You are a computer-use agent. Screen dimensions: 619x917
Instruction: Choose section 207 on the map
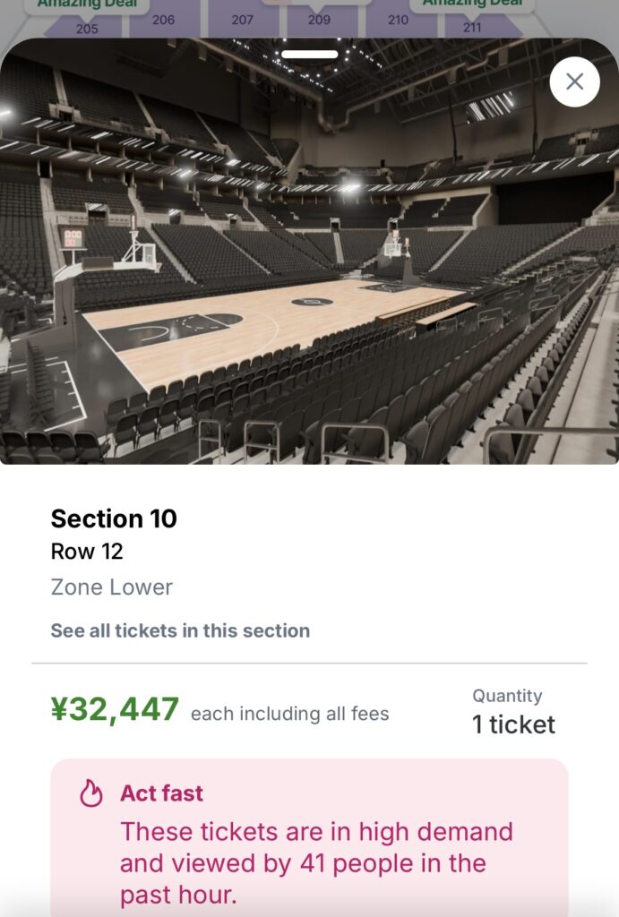point(242,19)
